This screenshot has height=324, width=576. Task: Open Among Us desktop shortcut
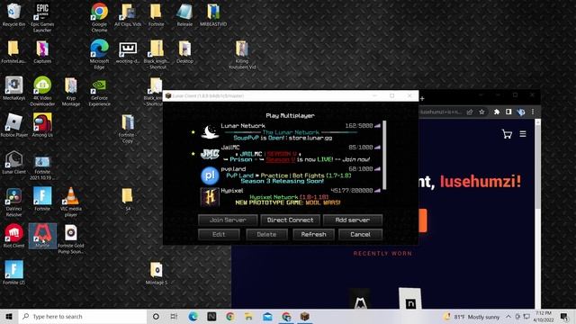tap(42, 126)
